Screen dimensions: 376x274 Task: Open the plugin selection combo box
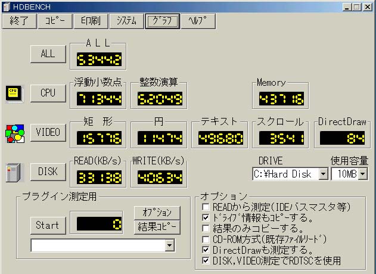[x=170, y=245]
